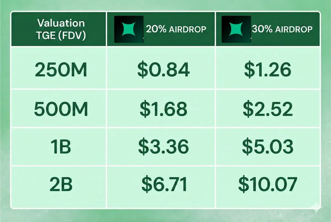Click the $6.71 price cell
This screenshot has width=331, height=222.
[x=164, y=184]
